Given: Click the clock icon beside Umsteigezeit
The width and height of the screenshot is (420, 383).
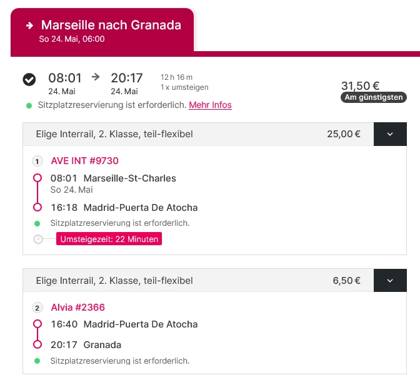Looking at the screenshot, I should (x=38, y=239).
